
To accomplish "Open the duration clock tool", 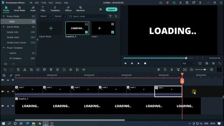I will point(57,70).
